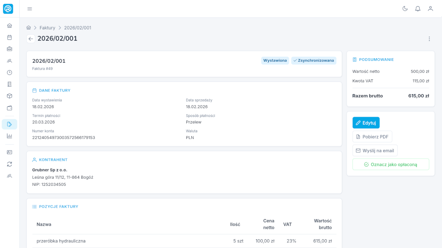Click Faktura #49 subtitle
The width and height of the screenshot is (442, 248).
(x=42, y=69)
